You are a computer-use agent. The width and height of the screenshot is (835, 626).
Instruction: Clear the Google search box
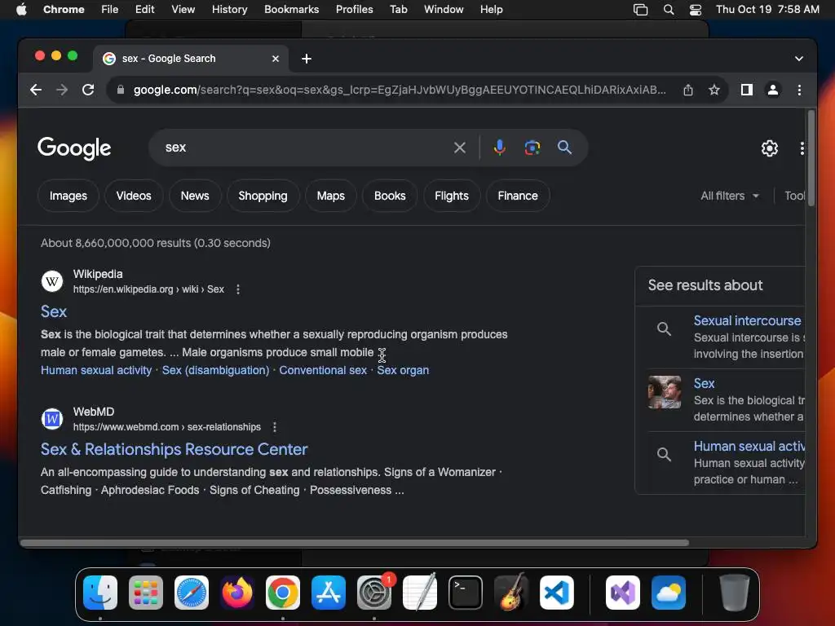(x=460, y=148)
